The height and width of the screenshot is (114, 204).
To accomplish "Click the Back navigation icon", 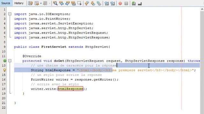I will (37, 3).
